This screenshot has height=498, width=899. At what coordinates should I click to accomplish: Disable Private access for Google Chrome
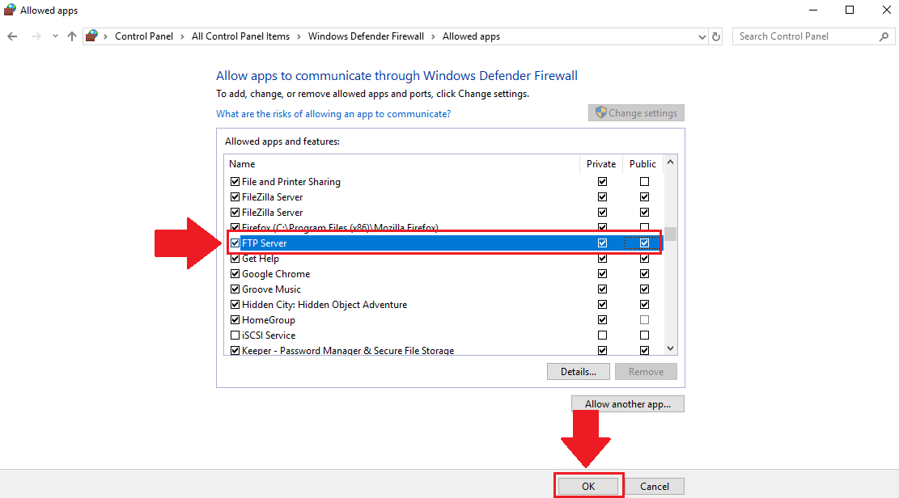(x=602, y=273)
